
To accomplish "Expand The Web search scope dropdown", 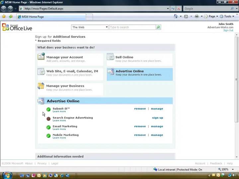I will (x=107, y=27).
